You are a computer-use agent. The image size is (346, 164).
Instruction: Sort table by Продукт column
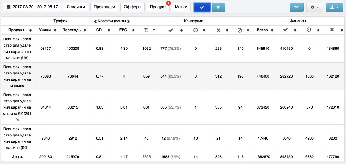[x=17, y=30]
